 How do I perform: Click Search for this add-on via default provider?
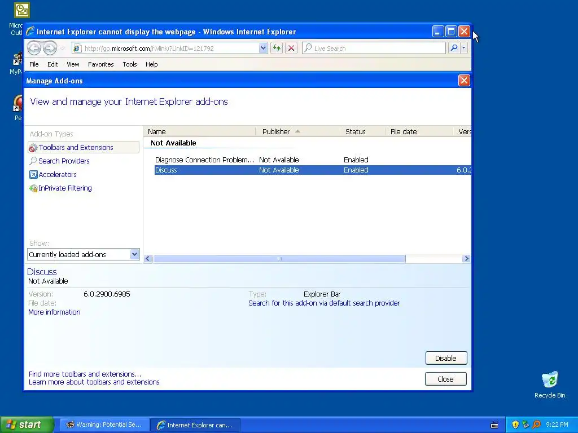(324, 303)
